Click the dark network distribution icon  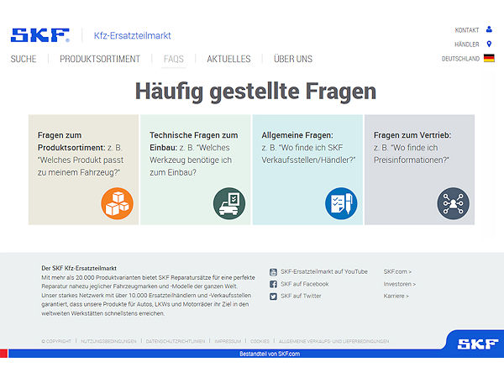(x=453, y=203)
